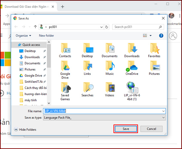Open the view options dropdown arrow
Image resolution: width=182 pixels, height=149 pixels.
(x=151, y=35)
